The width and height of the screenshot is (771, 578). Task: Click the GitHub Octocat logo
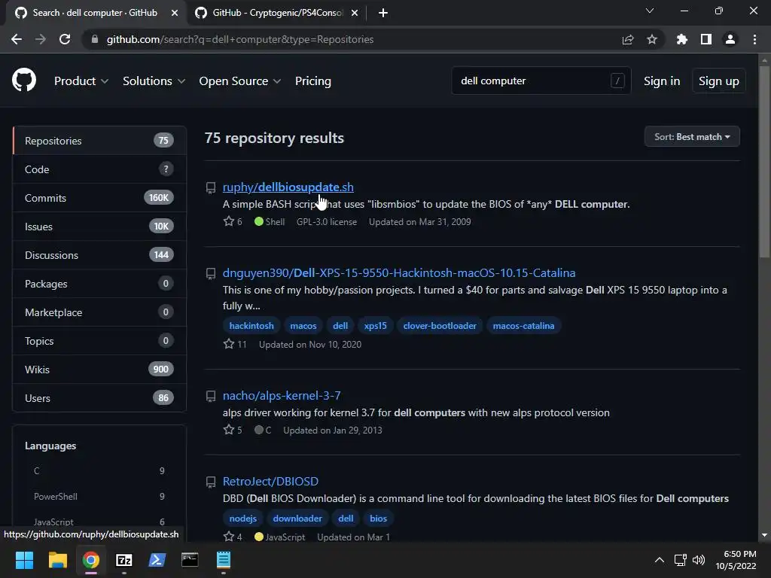[x=24, y=81]
